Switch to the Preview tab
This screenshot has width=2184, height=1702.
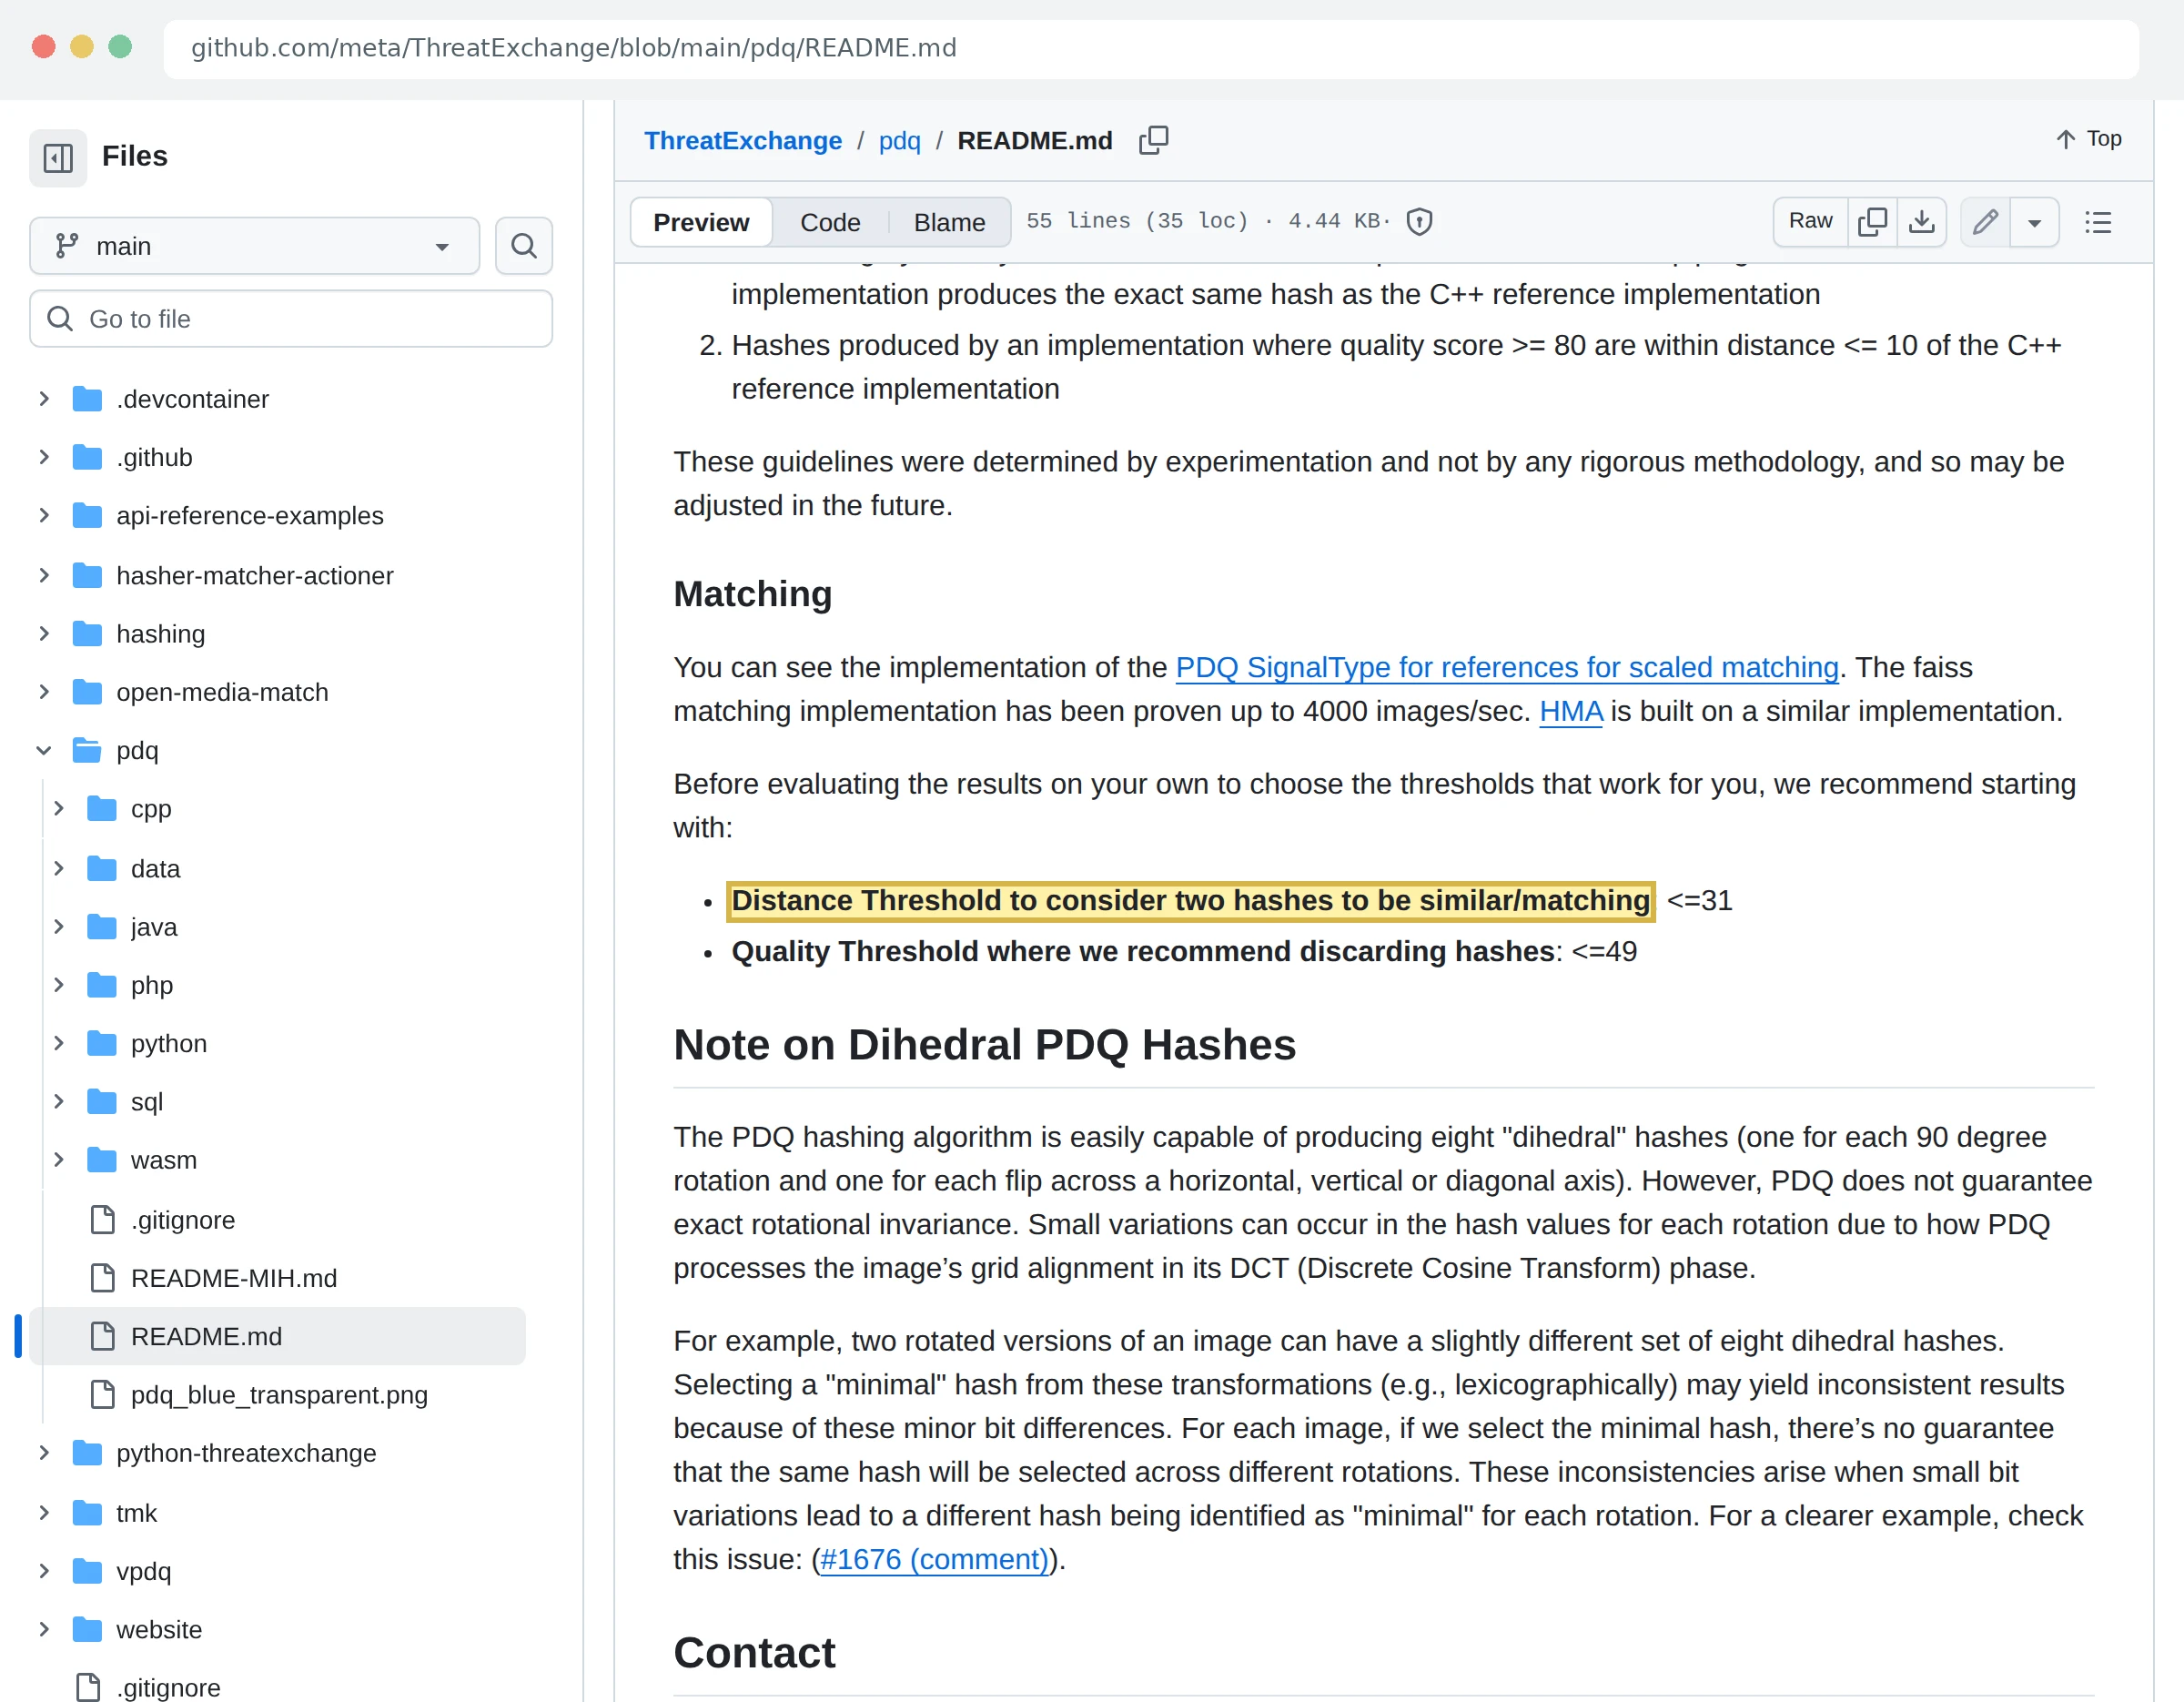[701, 222]
